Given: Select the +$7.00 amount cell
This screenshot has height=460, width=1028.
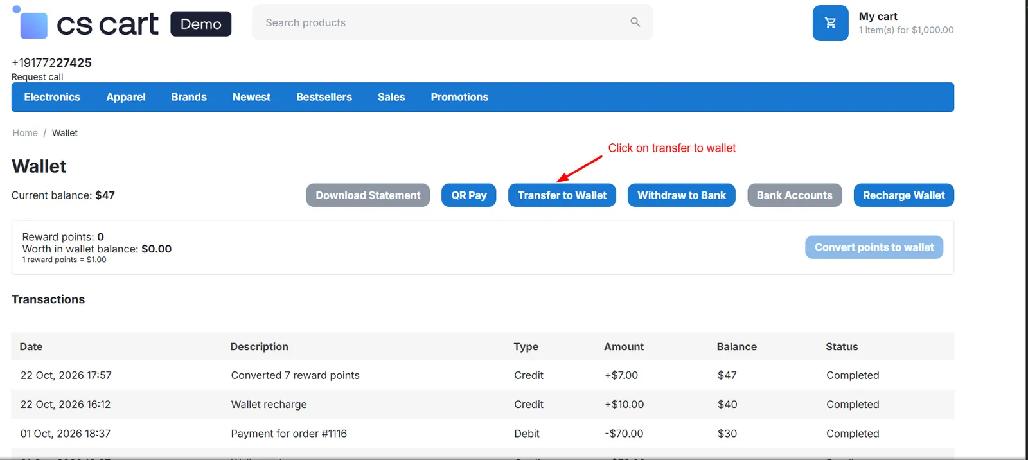Looking at the screenshot, I should pyautogui.click(x=621, y=375).
